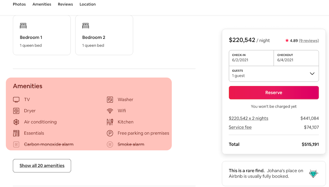Select the Amenities section heading

coord(28,86)
